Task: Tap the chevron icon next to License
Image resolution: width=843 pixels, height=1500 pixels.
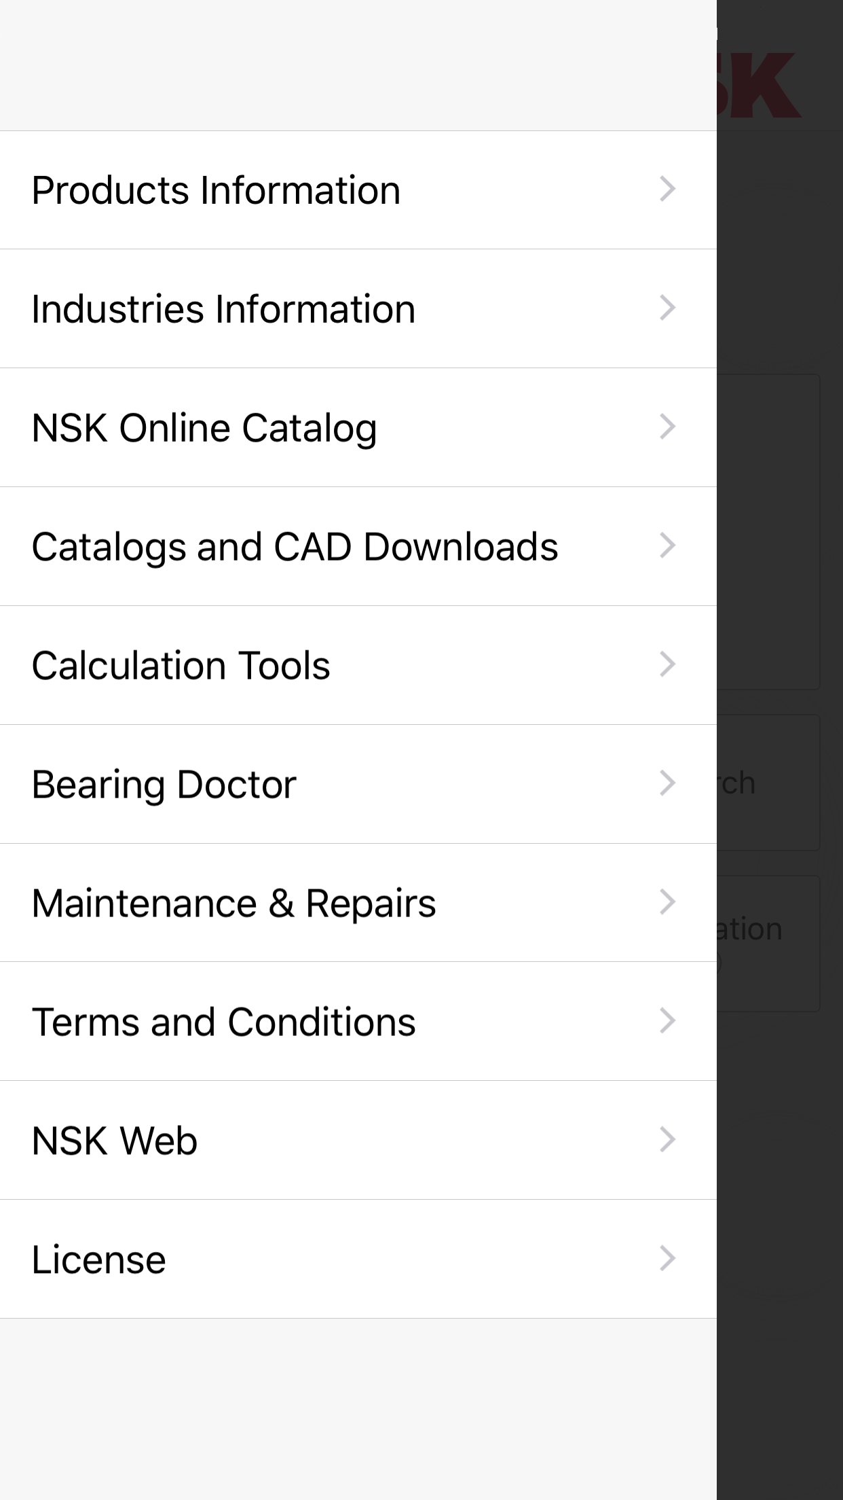Action: pyautogui.click(x=668, y=1258)
